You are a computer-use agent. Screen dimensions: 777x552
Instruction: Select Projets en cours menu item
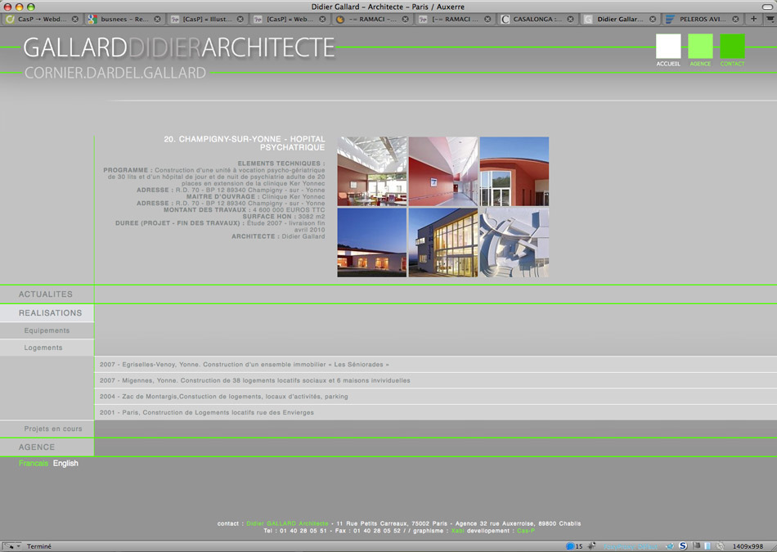(53, 429)
